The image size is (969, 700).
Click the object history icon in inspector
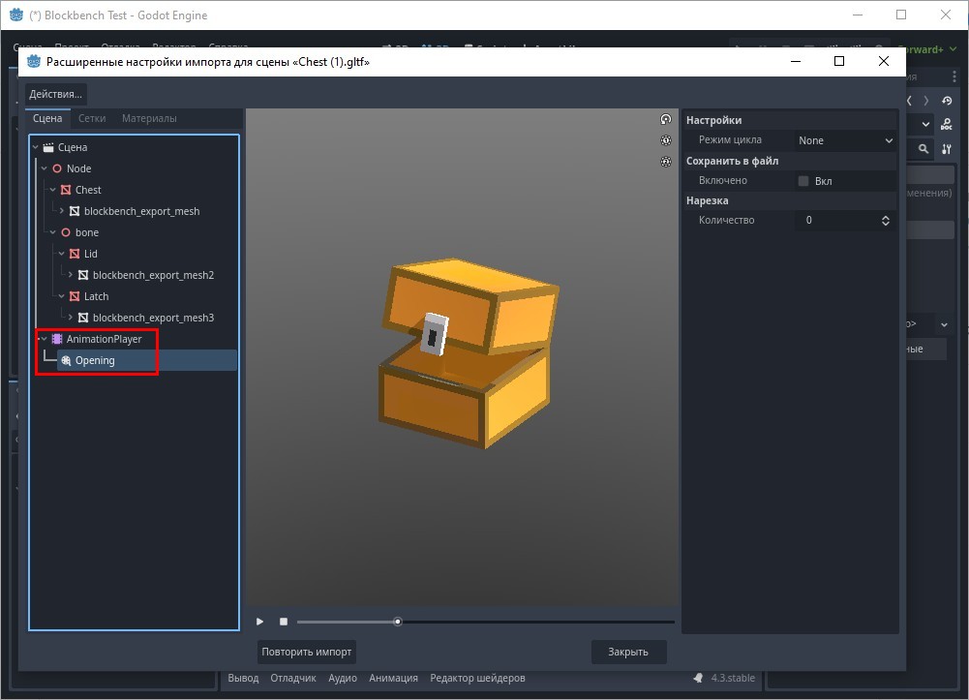click(x=947, y=101)
